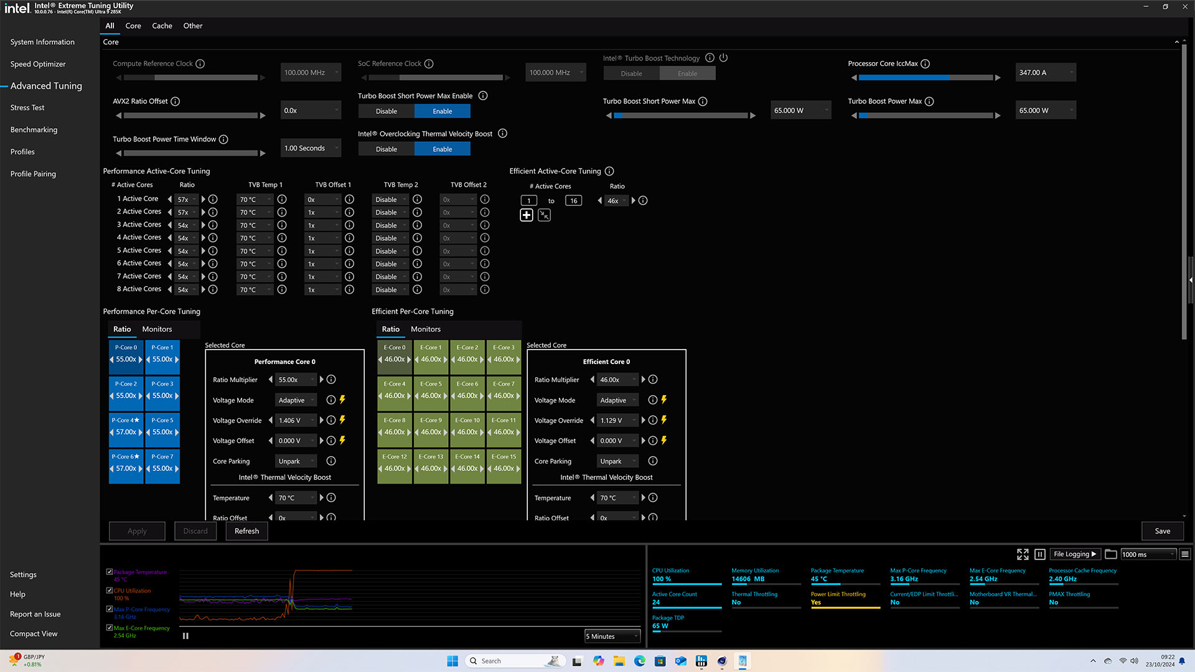Select the E-Core 10 tile

[x=467, y=429]
